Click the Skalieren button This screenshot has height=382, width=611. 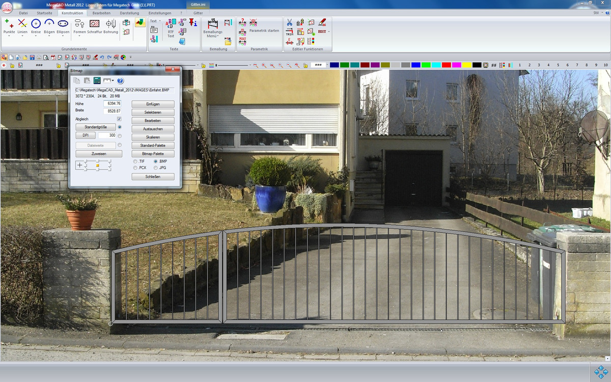pyautogui.click(x=153, y=138)
